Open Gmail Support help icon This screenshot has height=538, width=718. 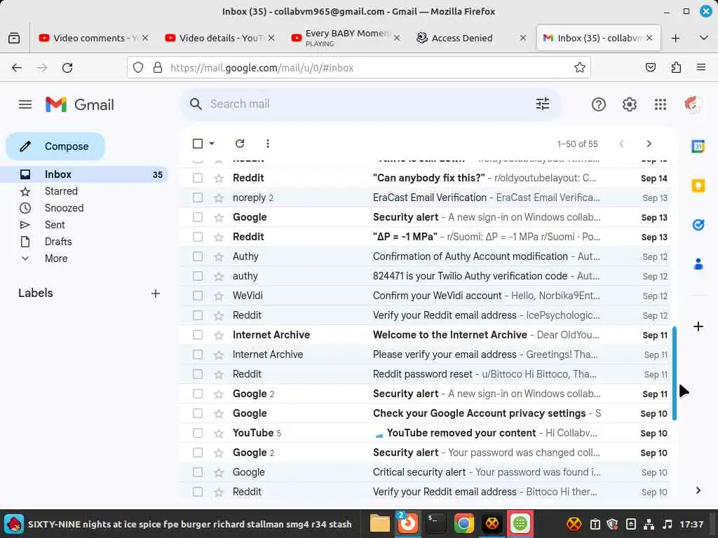599,104
